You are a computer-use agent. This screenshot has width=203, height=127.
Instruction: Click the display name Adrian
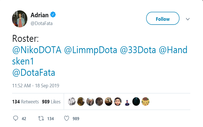[40, 15]
